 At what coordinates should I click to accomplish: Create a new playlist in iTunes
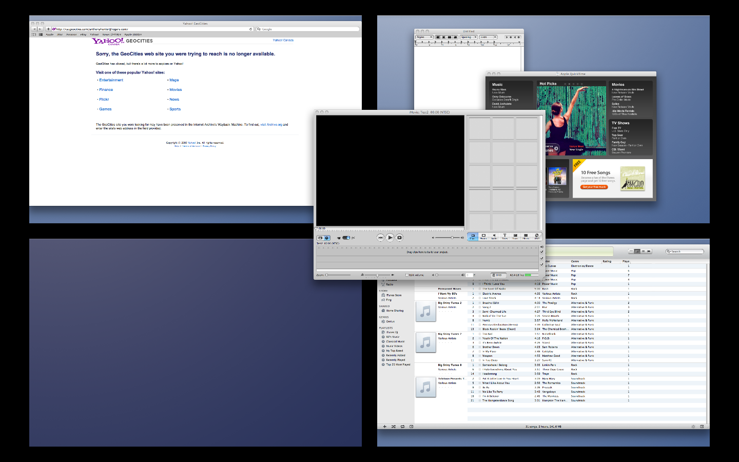pyautogui.click(x=384, y=427)
